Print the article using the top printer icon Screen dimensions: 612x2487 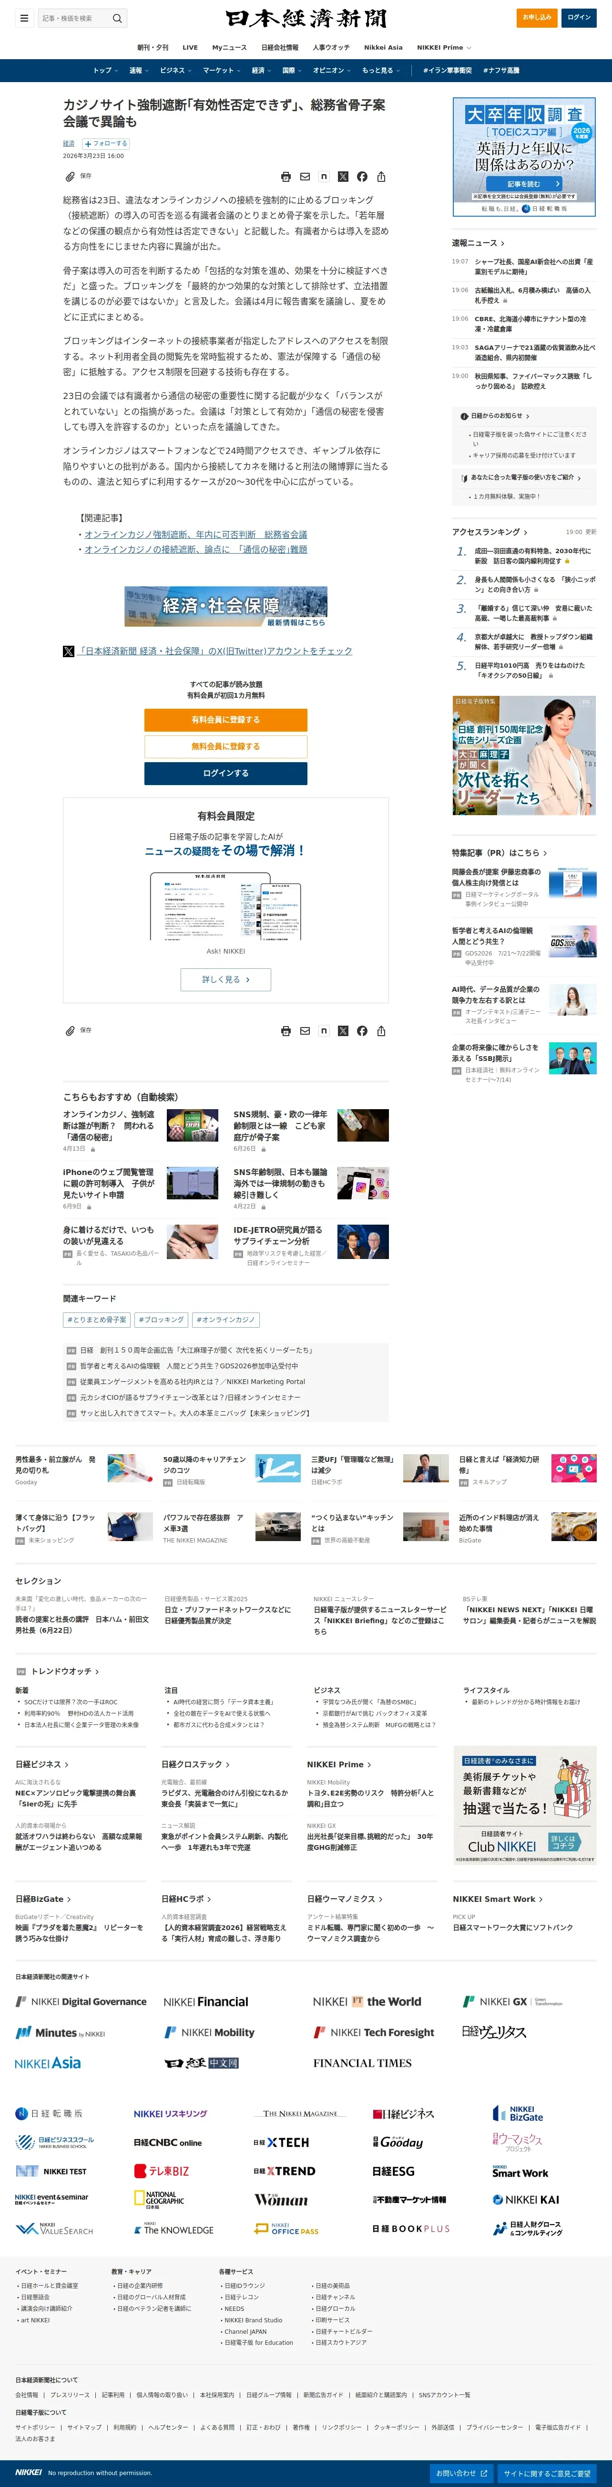click(x=286, y=177)
